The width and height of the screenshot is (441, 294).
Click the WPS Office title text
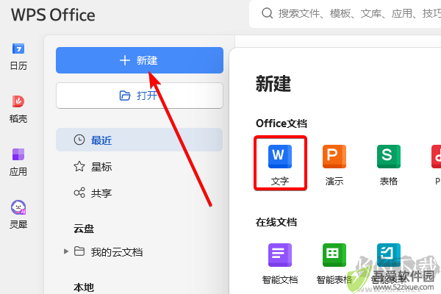[53, 15]
